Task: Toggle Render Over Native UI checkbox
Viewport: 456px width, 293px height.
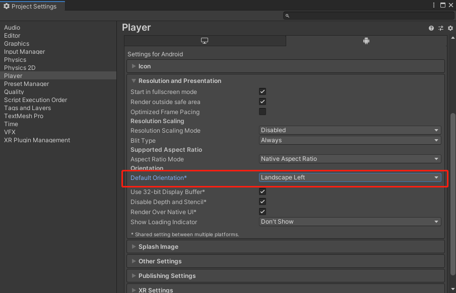Action: [x=263, y=212]
